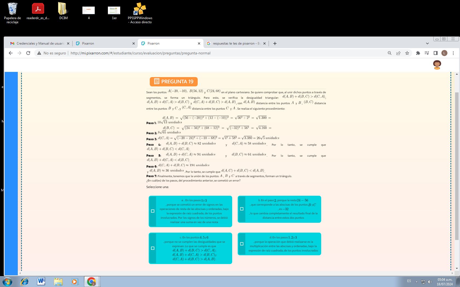Switch to the Credenciales y Manual Gmail tab
This screenshot has height=287, width=460.
[38, 43]
